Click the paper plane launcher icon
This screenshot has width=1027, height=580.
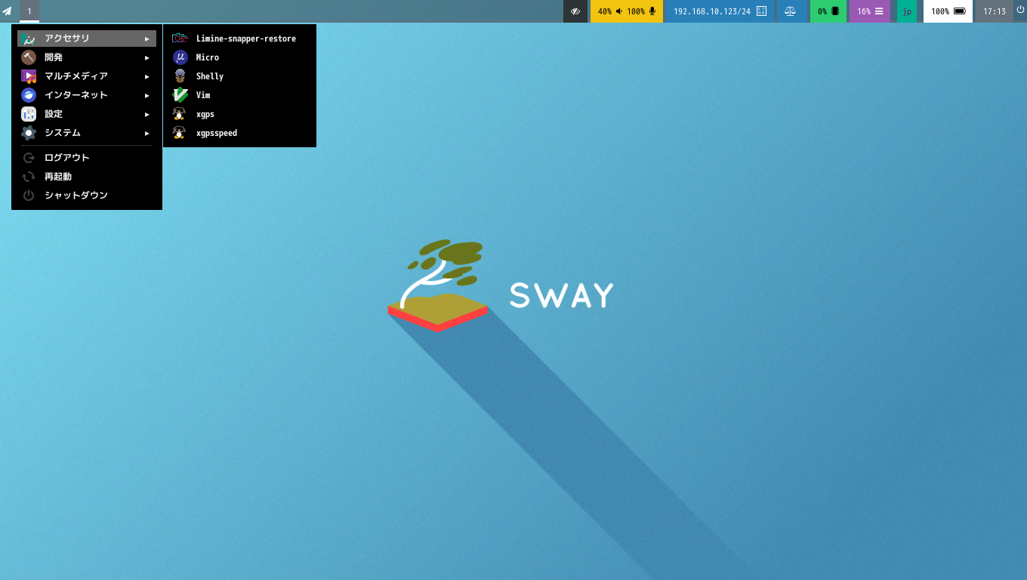[x=8, y=11]
